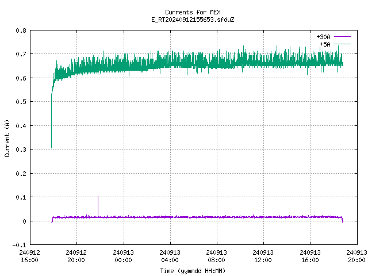This screenshot has width=368, height=276.
Task: Click the purple +30A spike reaching 0.1
Action: point(98,205)
